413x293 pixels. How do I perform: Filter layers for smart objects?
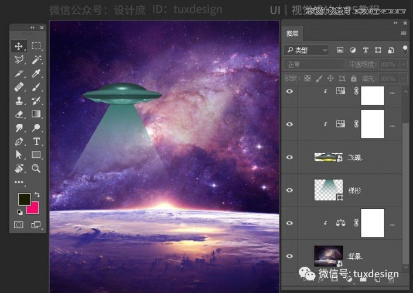(x=391, y=50)
